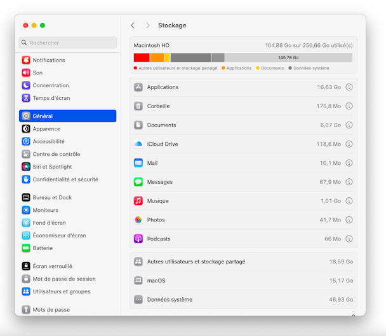Open Siri et Spotlight icon
Screen dimensions: 386x336
click(26, 167)
